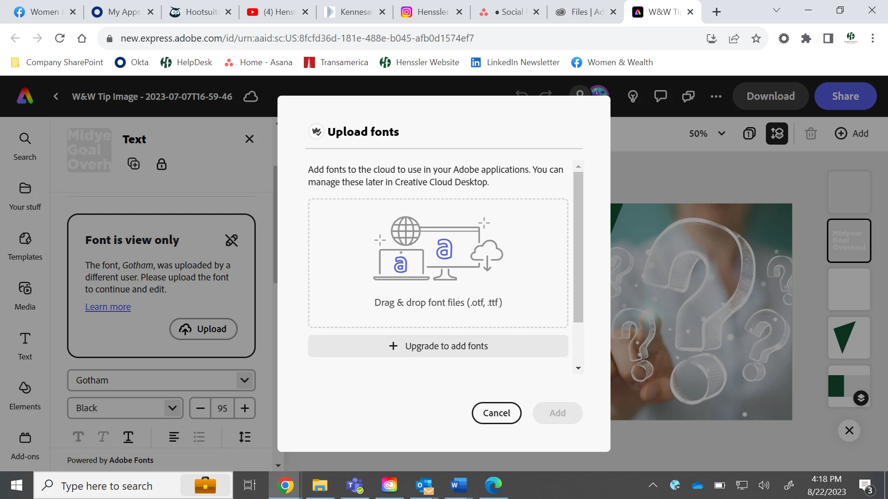Increase font size with plus stepper

pyautogui.click(x=245, y=408)
